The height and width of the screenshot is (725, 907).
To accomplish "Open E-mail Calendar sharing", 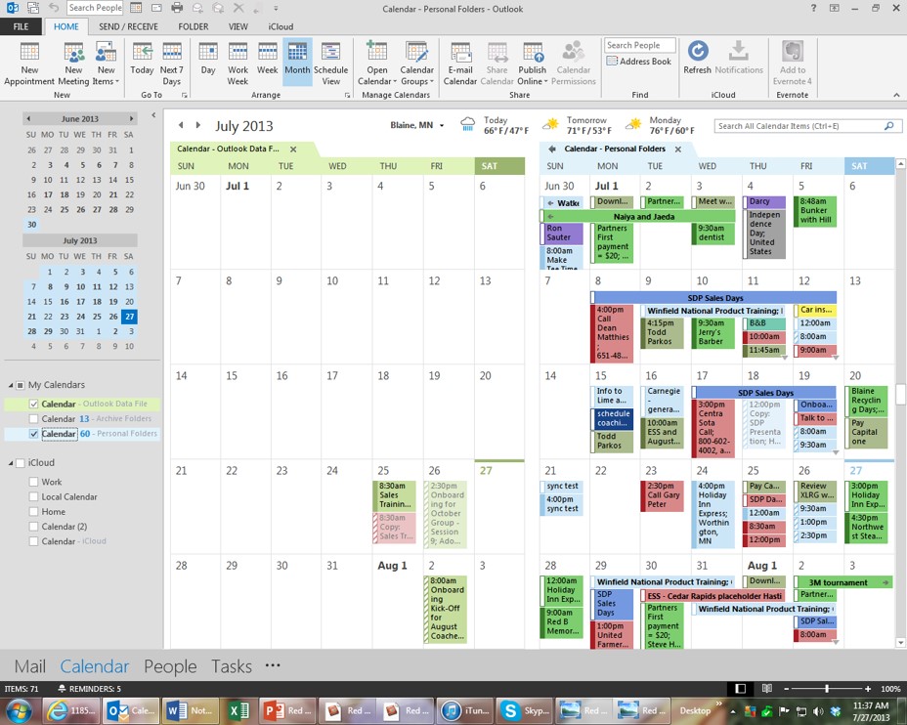I will click(460, 64).
